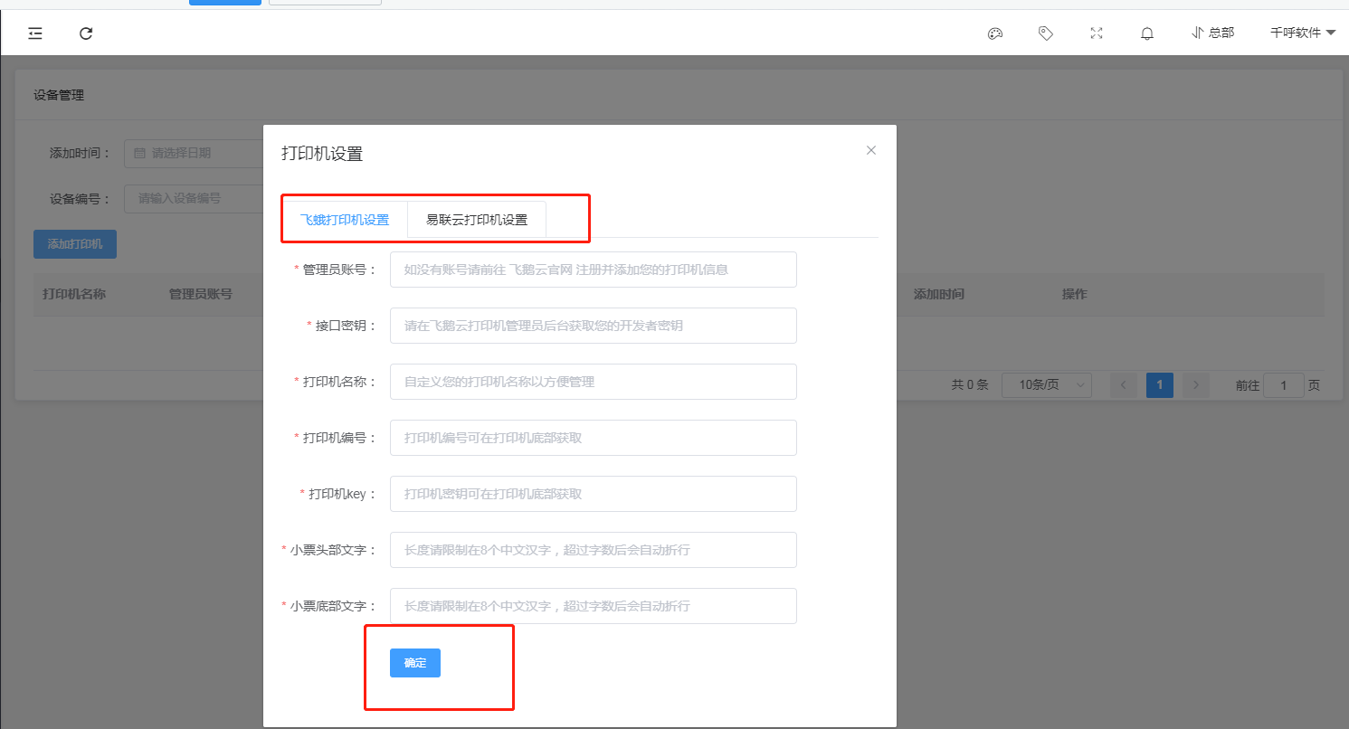The image size is (1349, 729).
Task: Click the 操作 column header
Action: 1075,294
